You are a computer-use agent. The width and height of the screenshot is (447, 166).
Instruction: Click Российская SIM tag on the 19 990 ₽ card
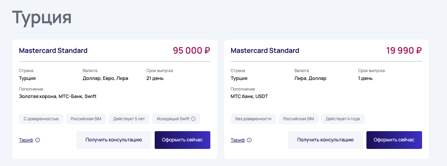(x=298, y=119)
